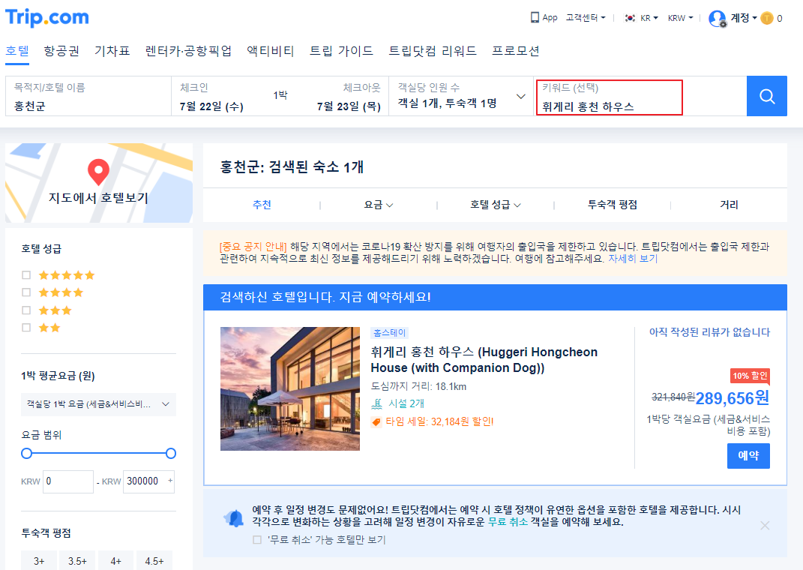The height and width of the screenshot is (570, 803).
Task: Check the four-star hotel filter
Action: pos(26,292)
